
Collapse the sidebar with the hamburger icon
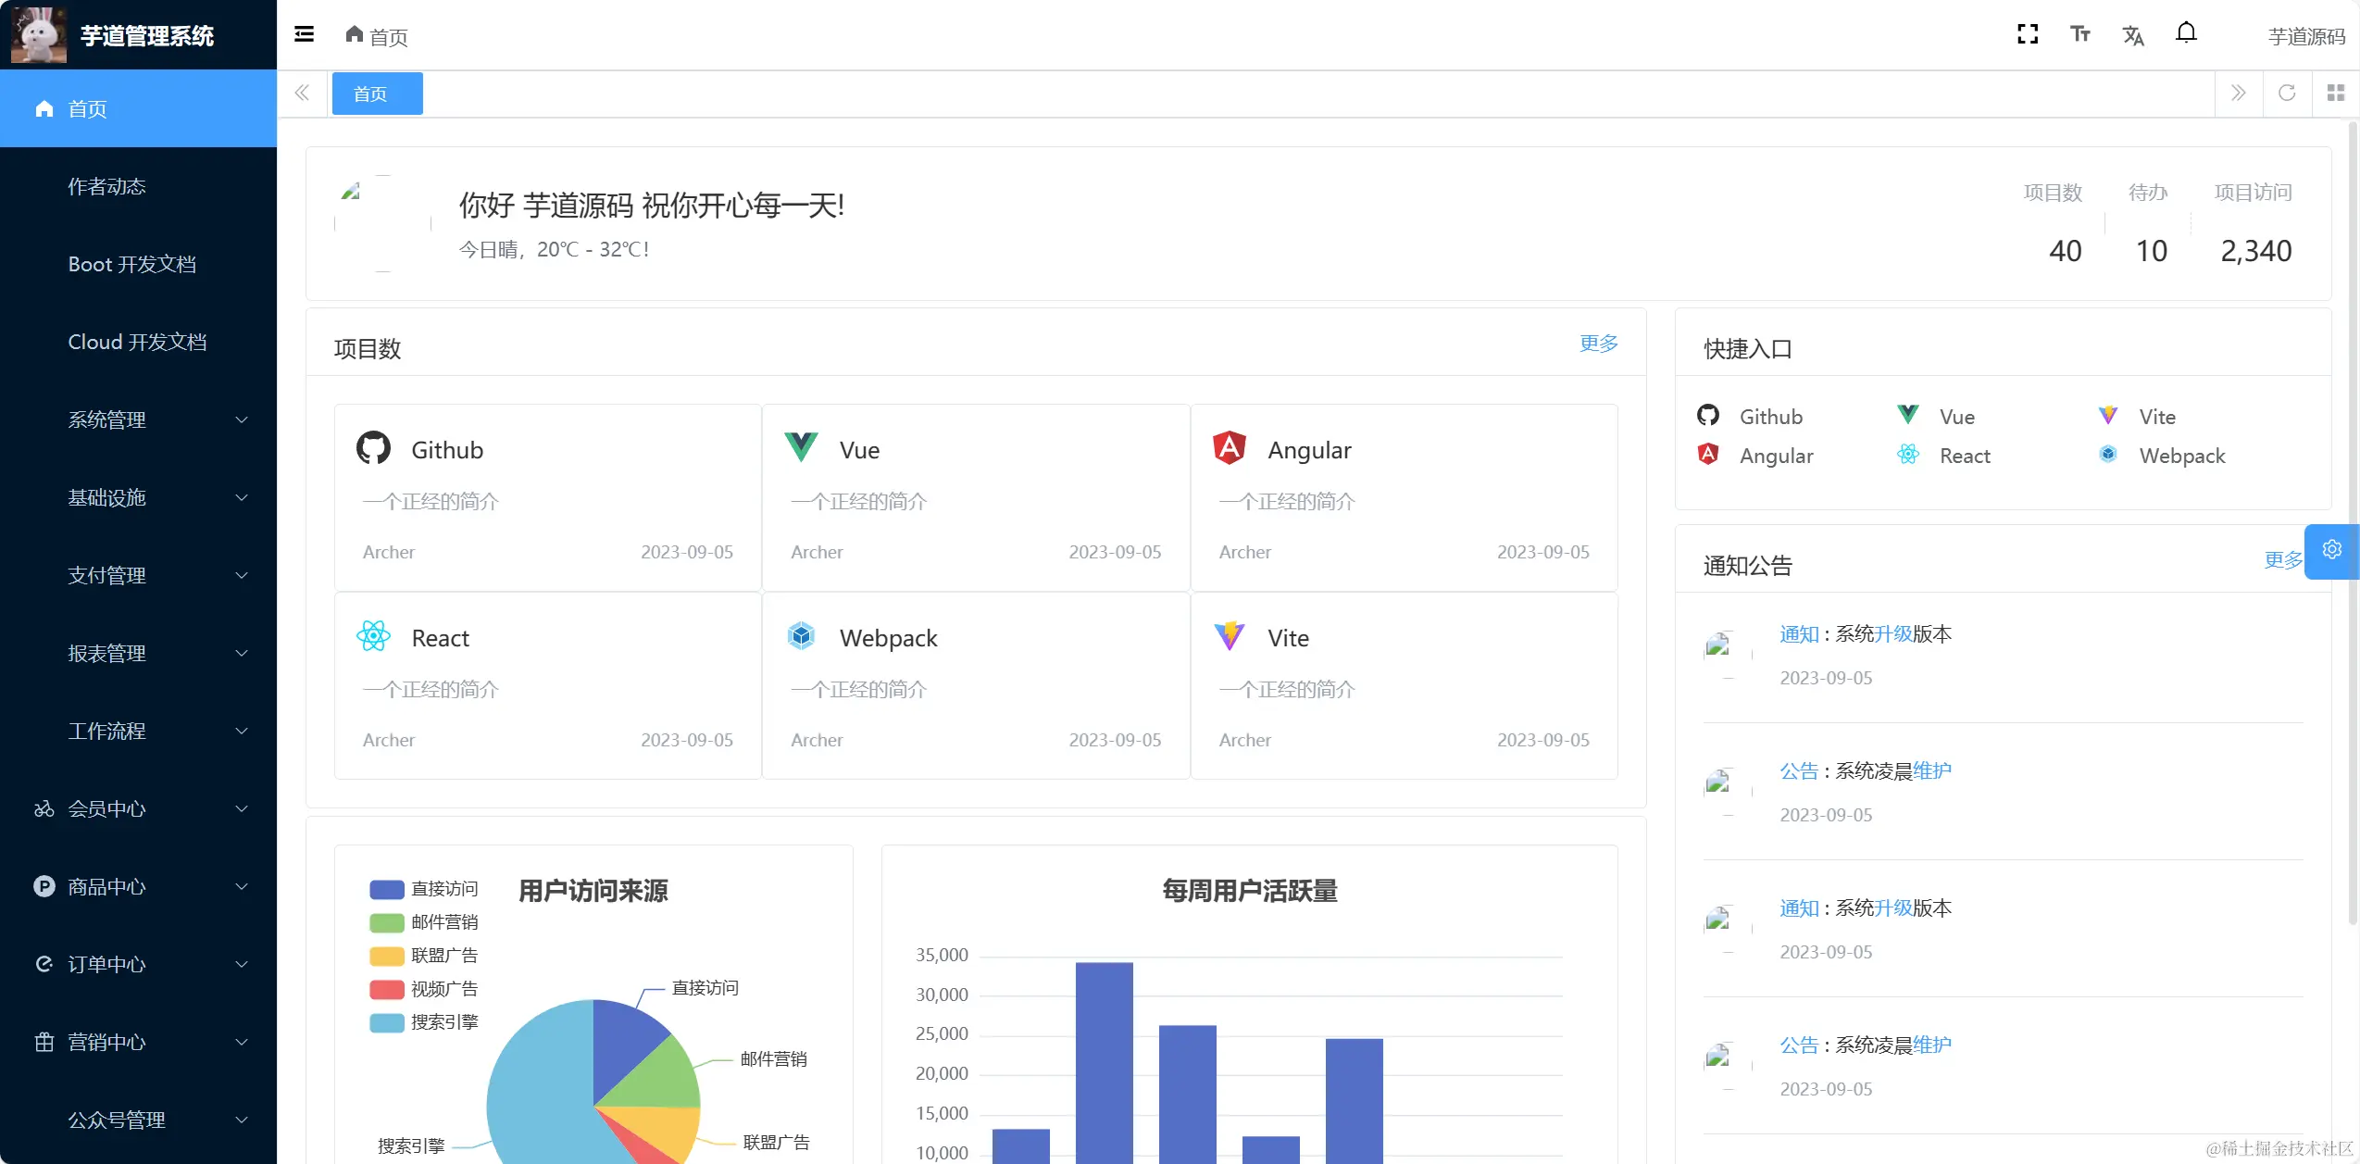(304, 34)
